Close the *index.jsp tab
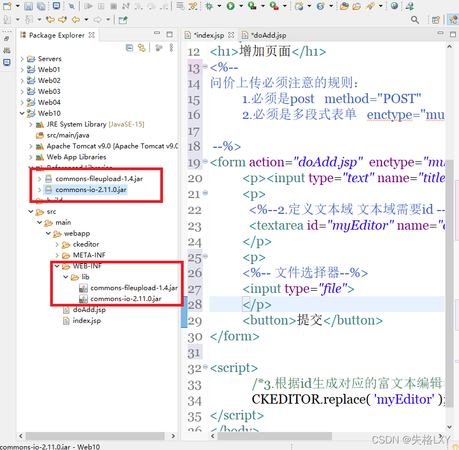Screen dimensions: 459x450 (x=231, y=35)
